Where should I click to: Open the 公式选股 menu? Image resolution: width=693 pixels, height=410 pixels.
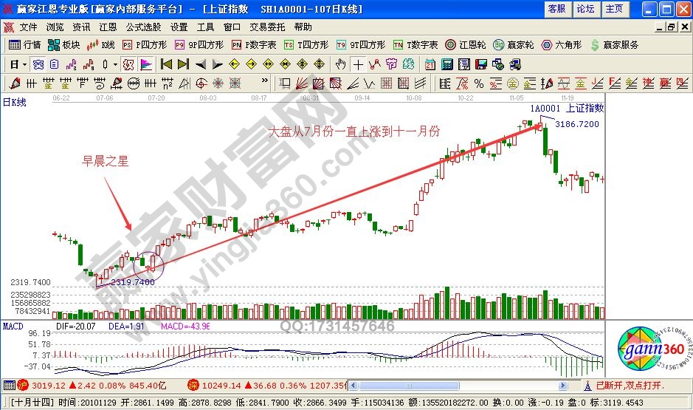[x=142, y=27]
